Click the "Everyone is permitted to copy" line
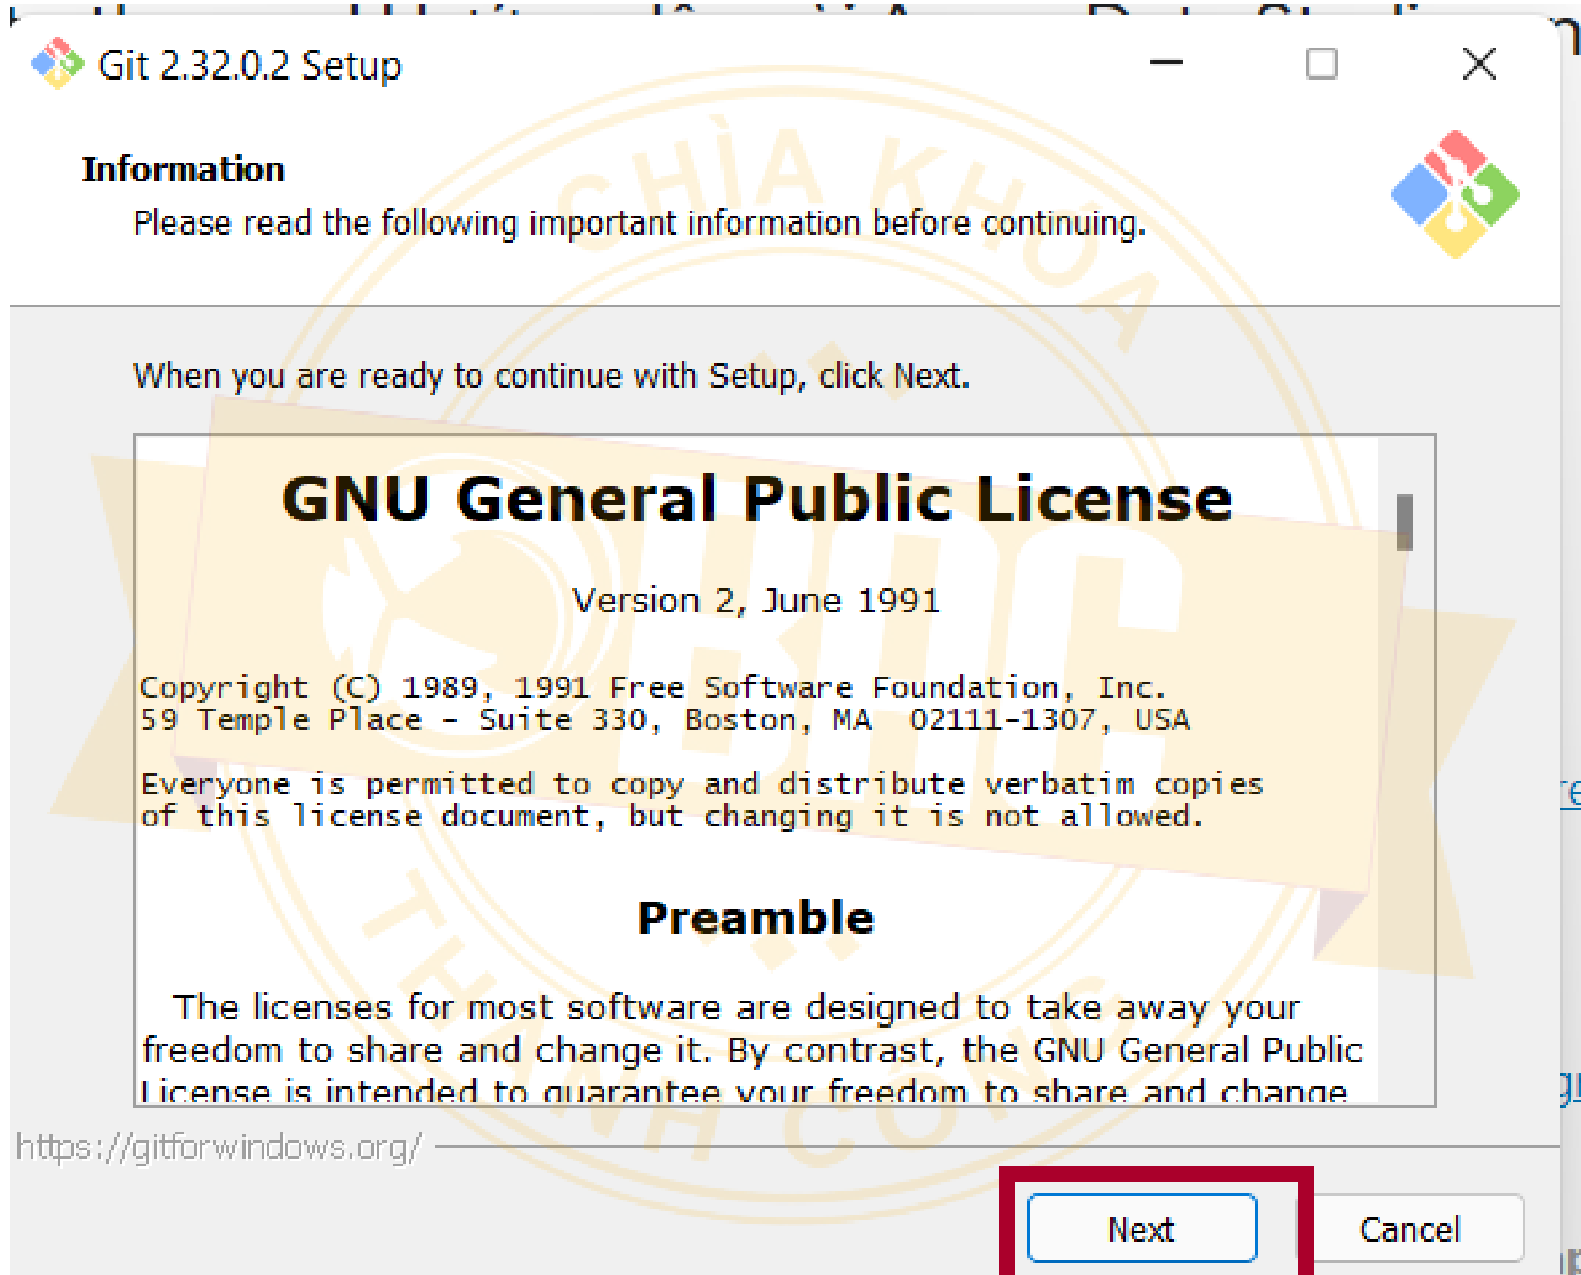Image resolution: width=1581 pixels, height=1275 pixels. coord(701,785)
